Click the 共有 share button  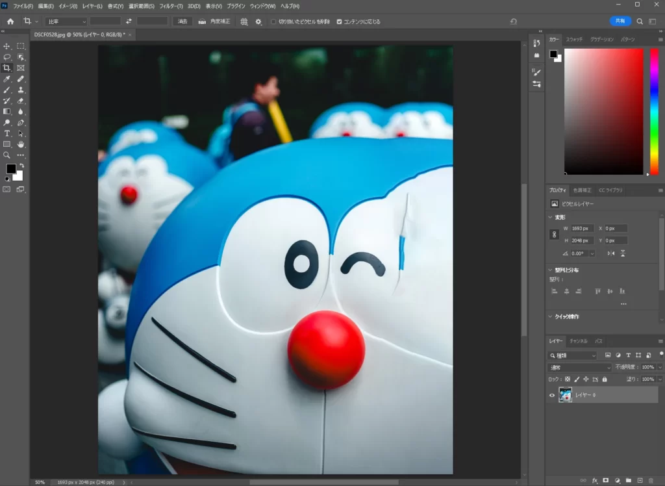point(620,21)
